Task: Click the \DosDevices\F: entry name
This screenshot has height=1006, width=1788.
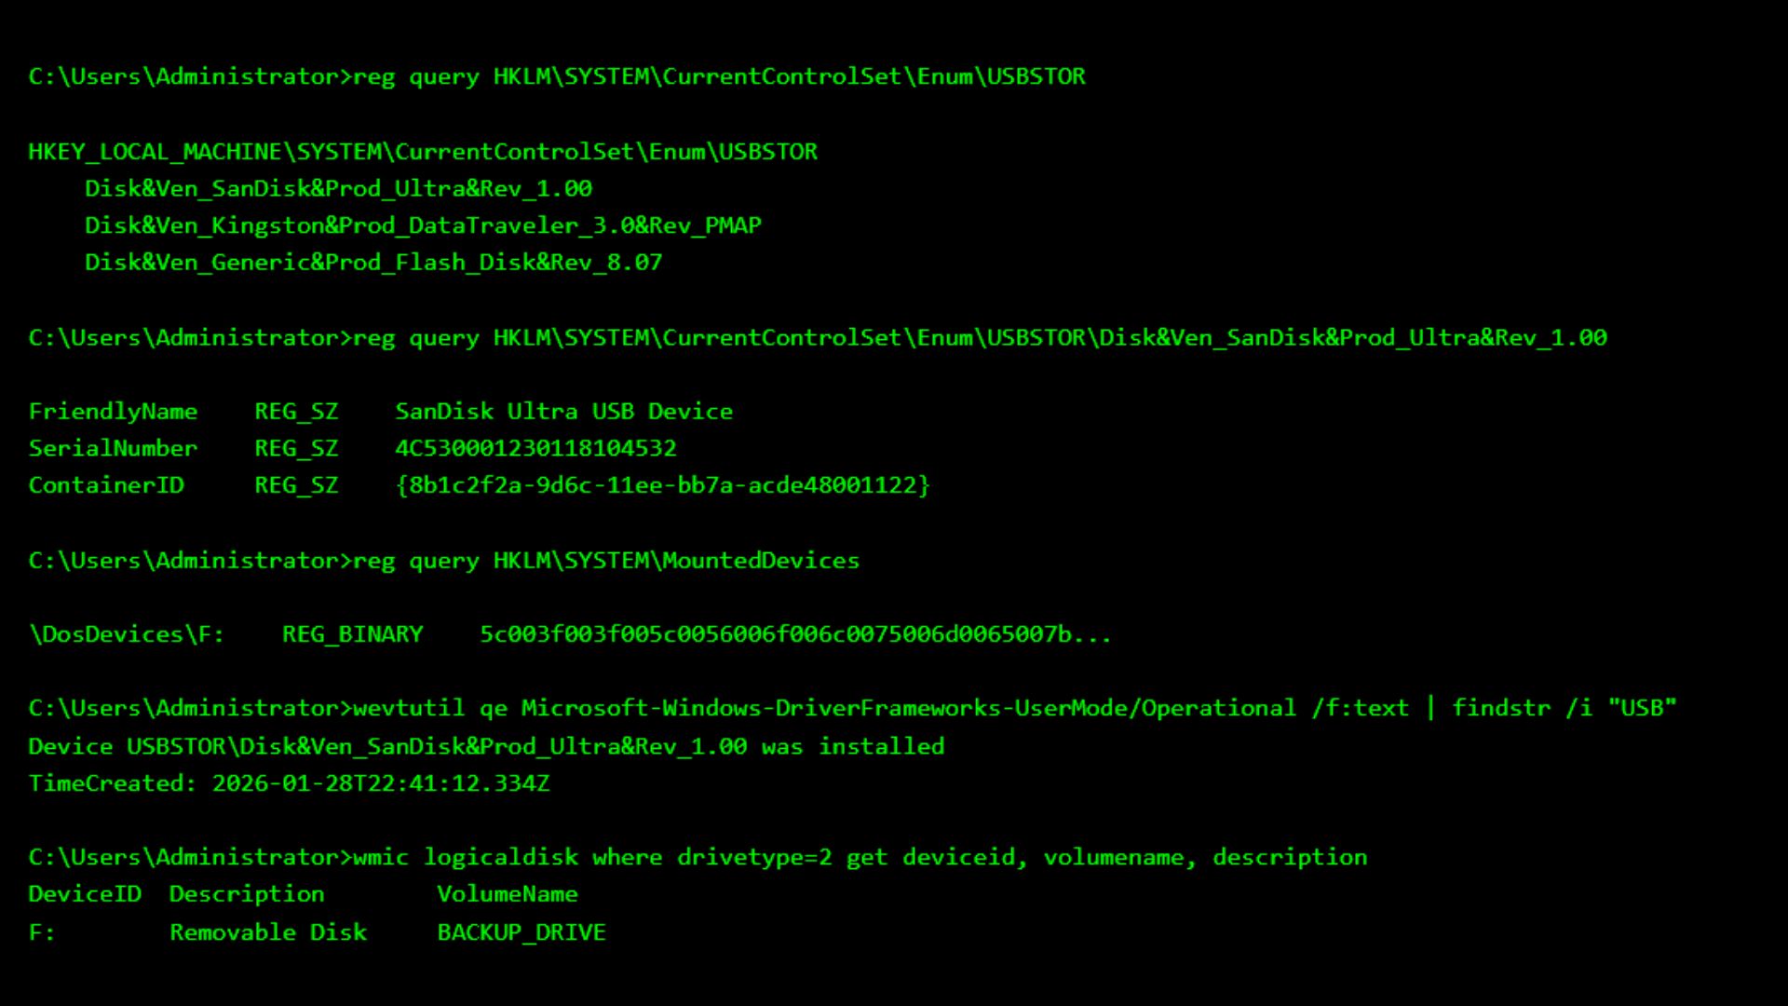Action: [x=127, y=634]
